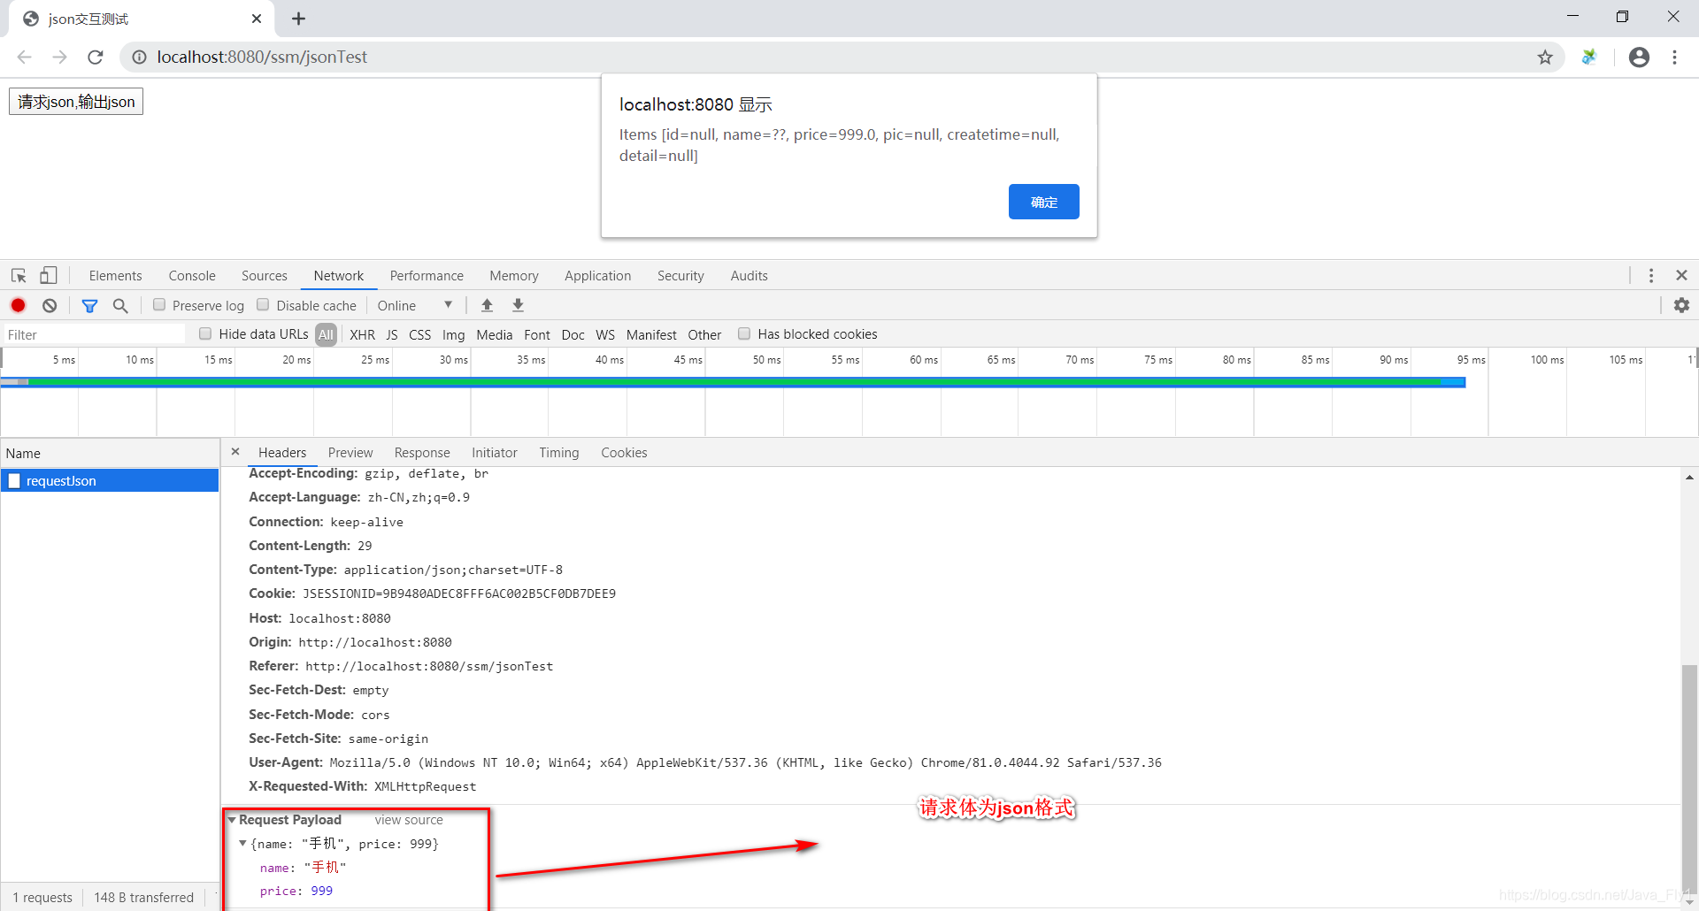Open site information icon in address bar
Screen dimensions: 1699x911
pyautogui.click(x=139, y=57)
